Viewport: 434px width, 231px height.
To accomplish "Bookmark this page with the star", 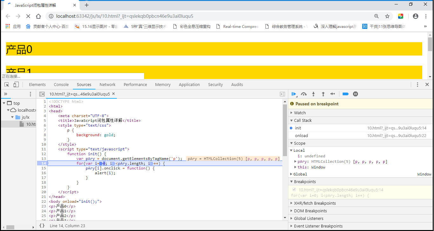I will pos(387,16).
